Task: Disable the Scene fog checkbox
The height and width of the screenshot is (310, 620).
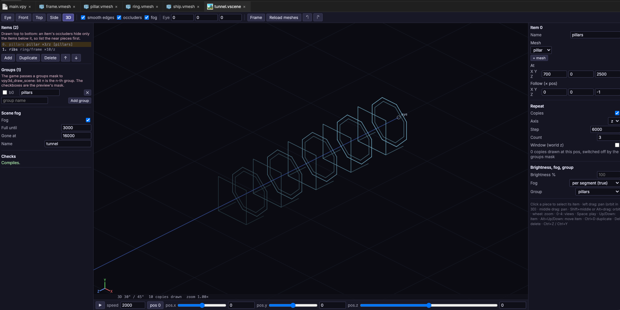Action: [88, 120]
